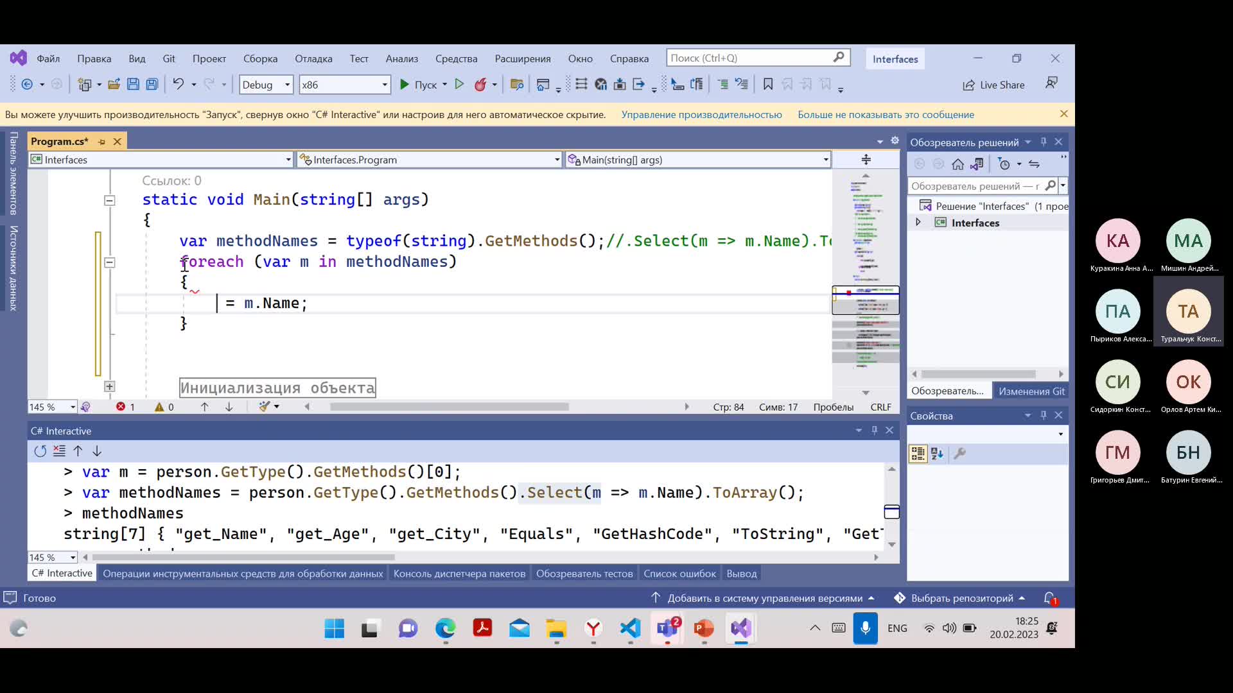Open Microsoft Teams from the Windows taskbar
The width and height of the screenshot is (1233, 693).
click(667, 628)
